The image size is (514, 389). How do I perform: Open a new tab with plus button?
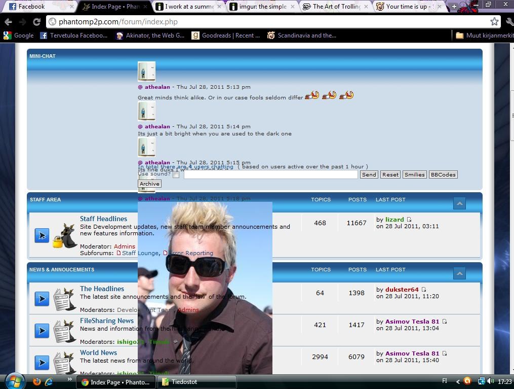click(454, 7)
